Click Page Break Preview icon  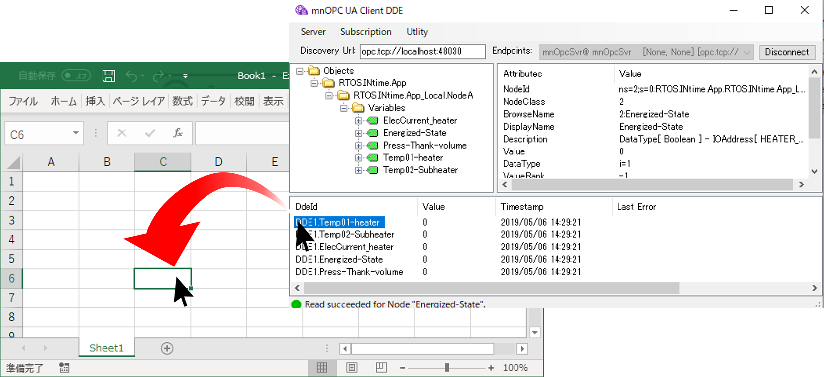pos(381,368)
